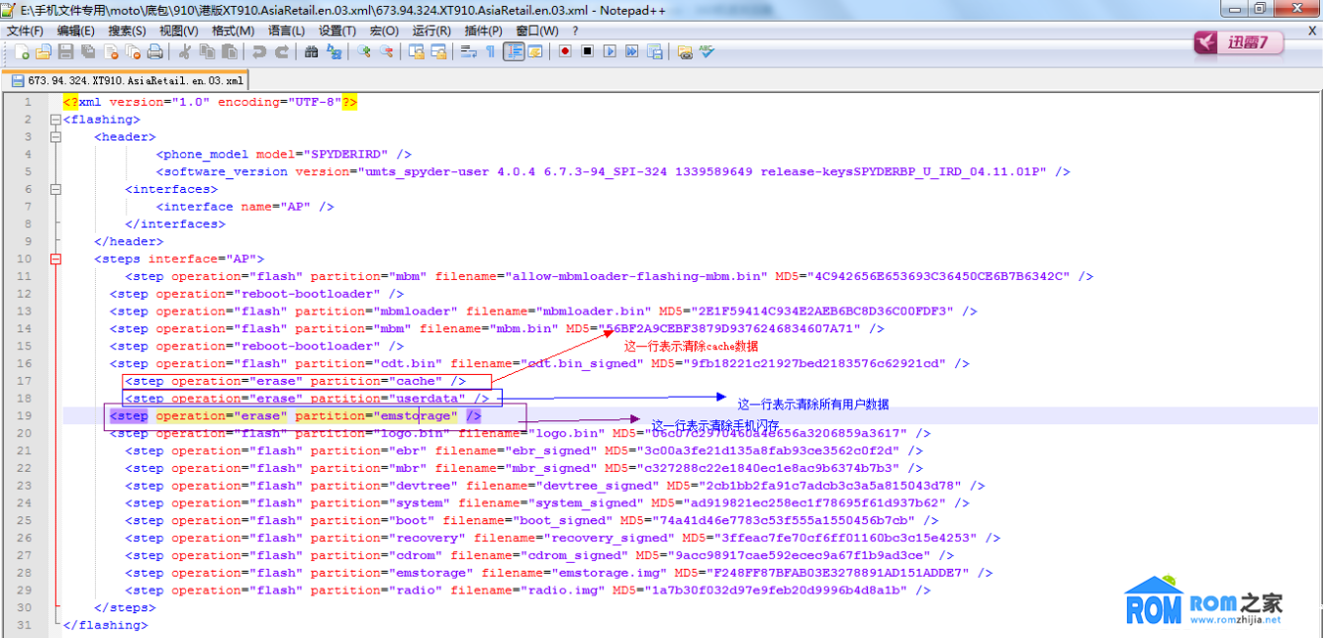Click the software_version line text
This screenshot has height=638, width=1324.
613,172
